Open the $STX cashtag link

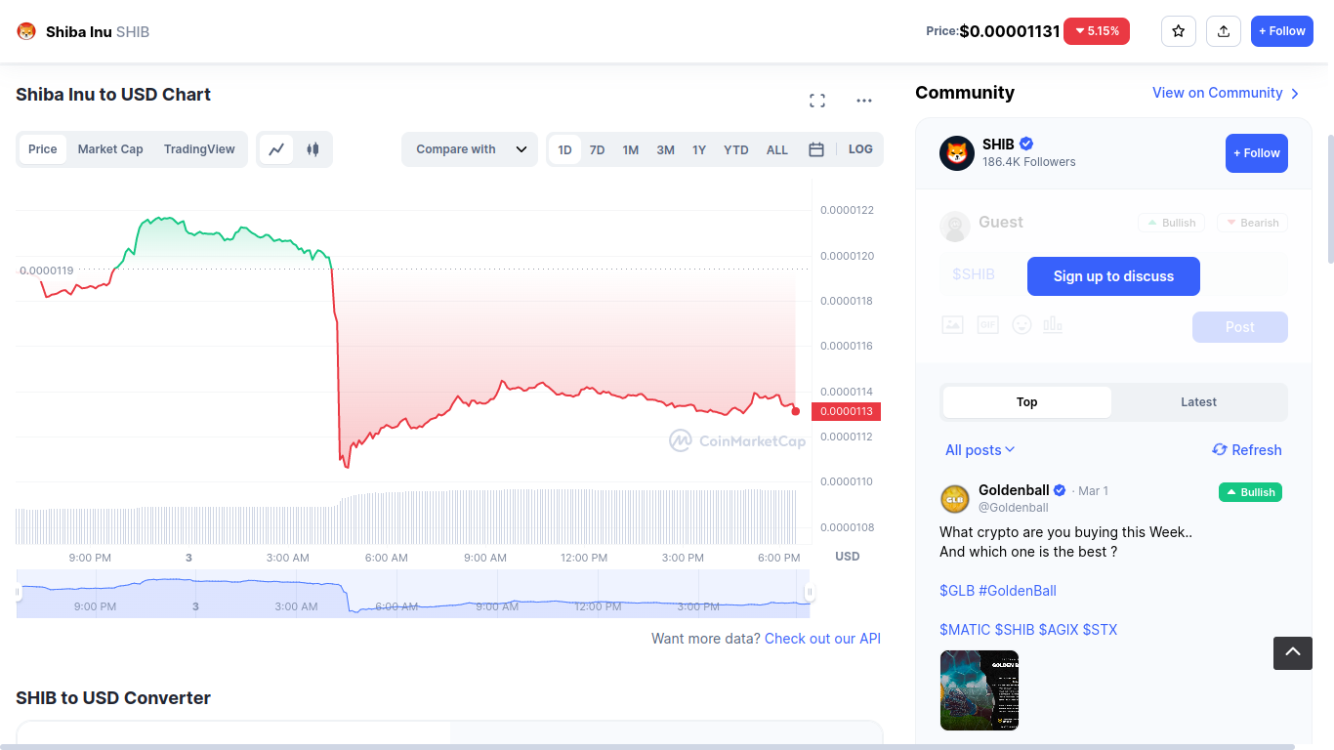pyautogui.click(x=1100, y=630)
